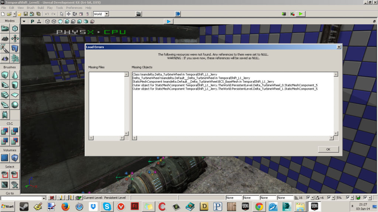Click Missing Objects horizontal scrollbar right arrow

331,138
